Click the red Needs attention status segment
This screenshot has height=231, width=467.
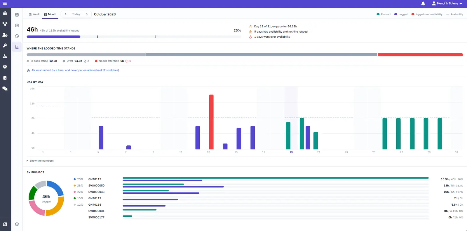pyautogui.click(x=420, y=55)
